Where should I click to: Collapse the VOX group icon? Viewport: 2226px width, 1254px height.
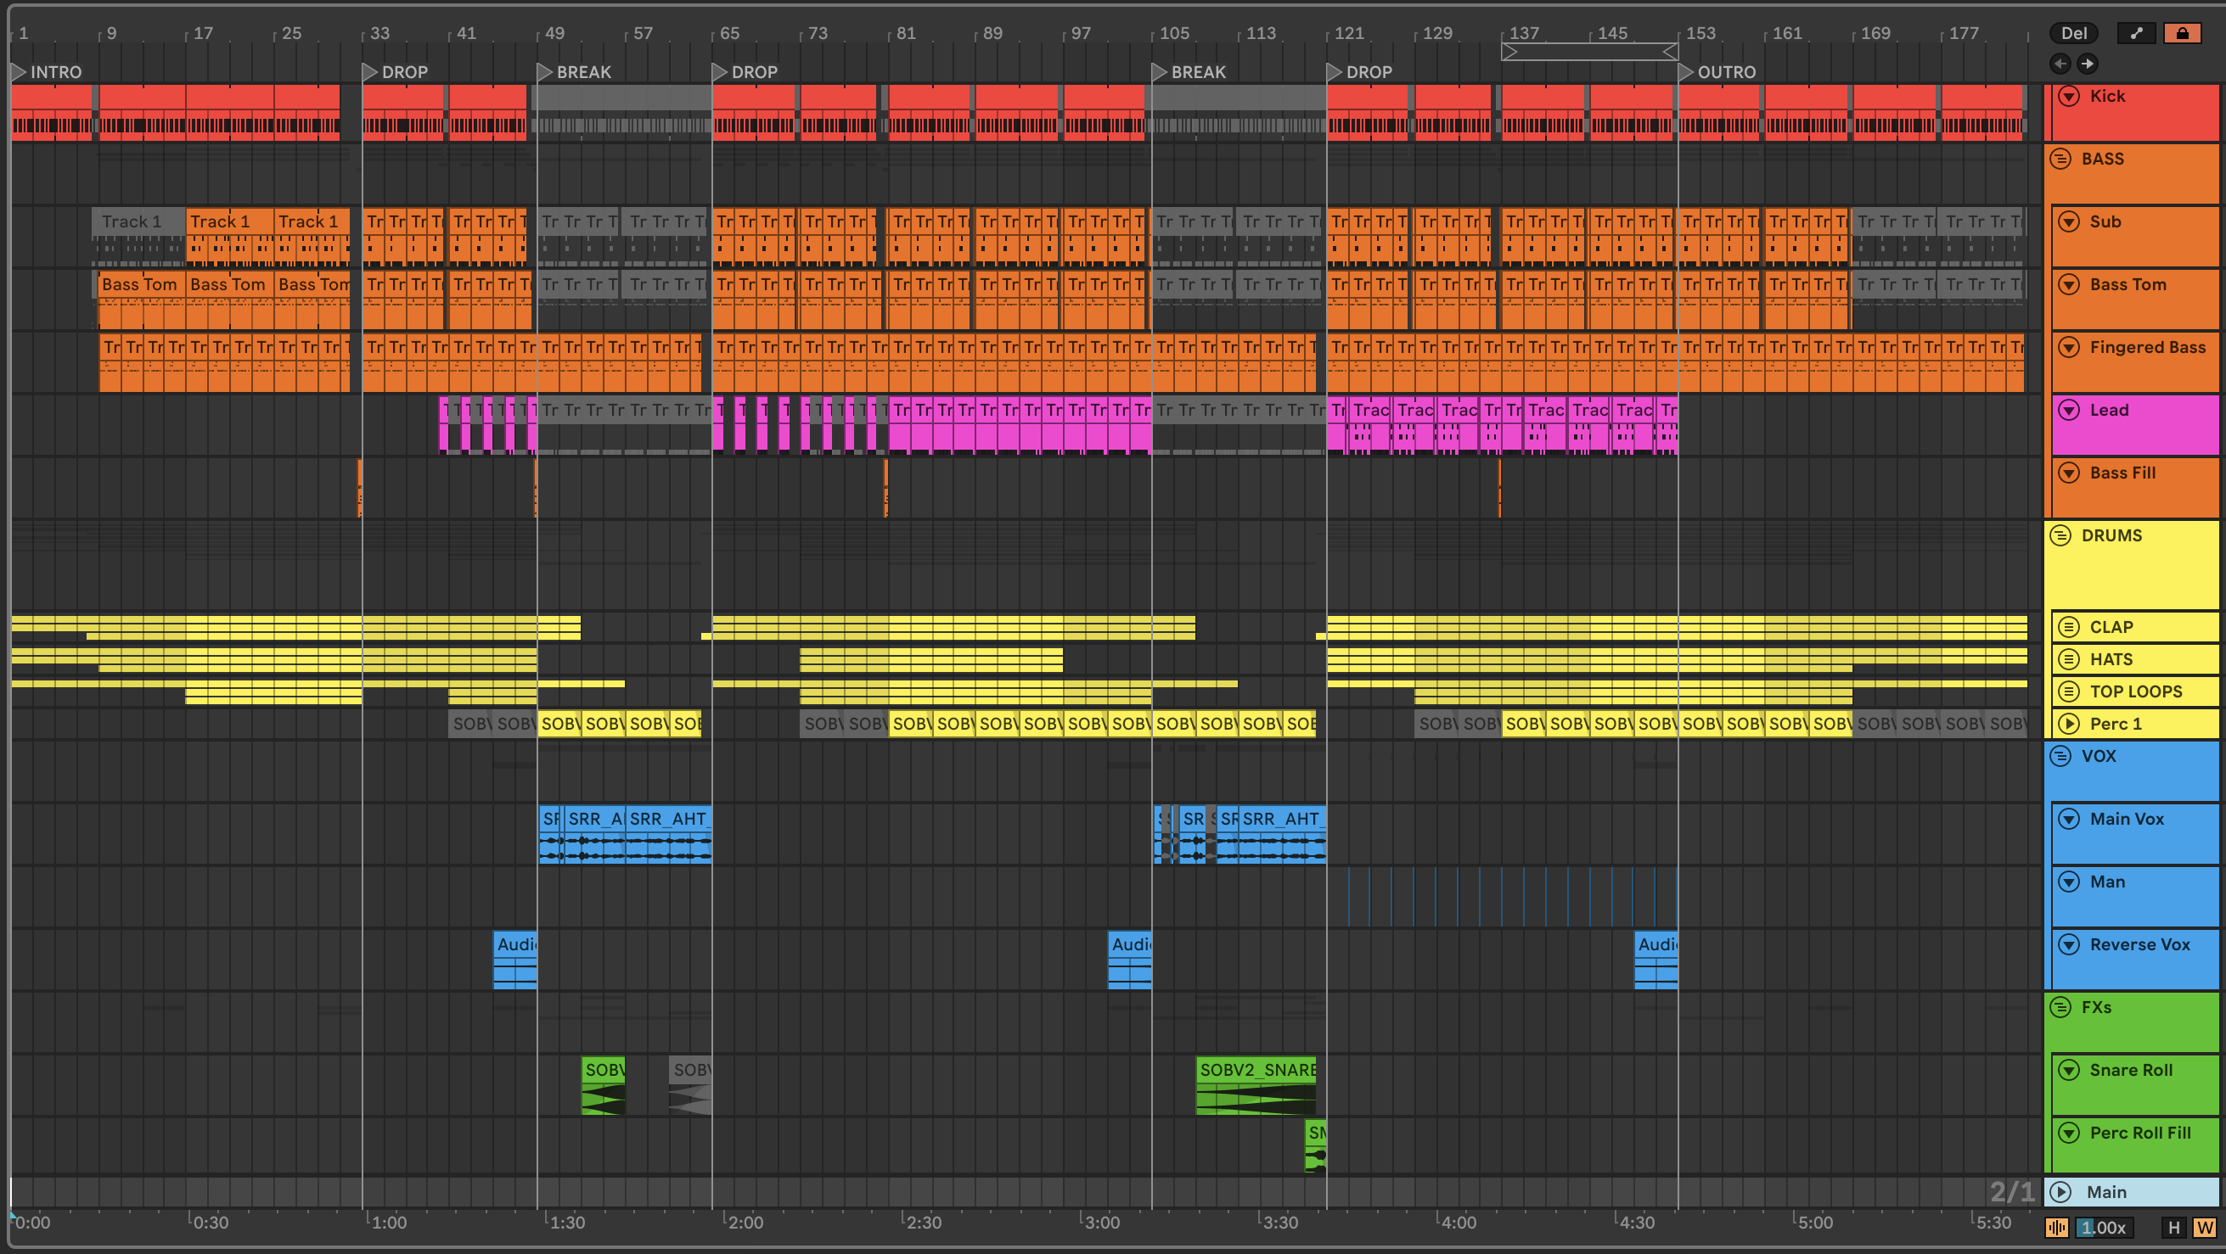[2061, 757]
